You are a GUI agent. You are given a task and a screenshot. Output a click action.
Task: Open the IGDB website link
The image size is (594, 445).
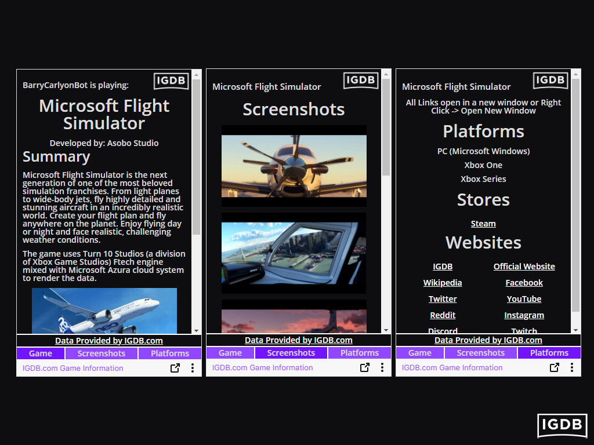coord(443,267)
